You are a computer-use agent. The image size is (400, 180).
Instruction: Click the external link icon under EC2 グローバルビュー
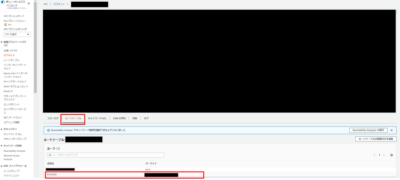[x=5, y=25]
